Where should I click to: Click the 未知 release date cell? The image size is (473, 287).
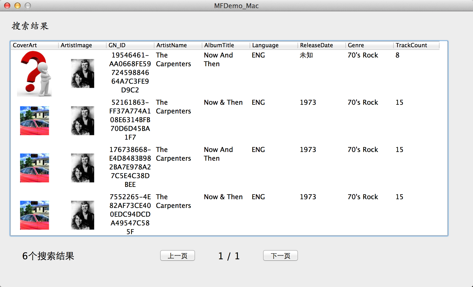pos(306,55)
